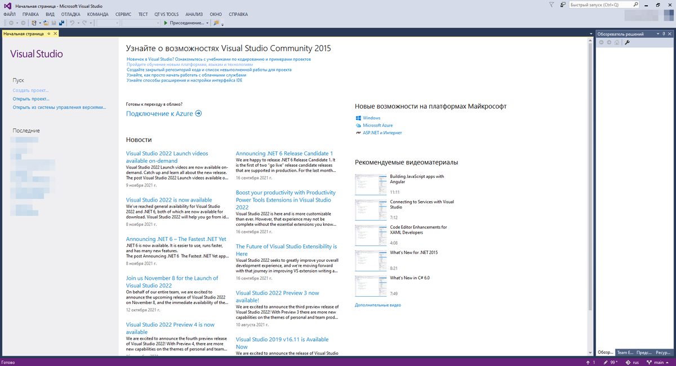676x366 pixels.
Task: Pin the Начальная страница tab
Action: tap(49, 34)
